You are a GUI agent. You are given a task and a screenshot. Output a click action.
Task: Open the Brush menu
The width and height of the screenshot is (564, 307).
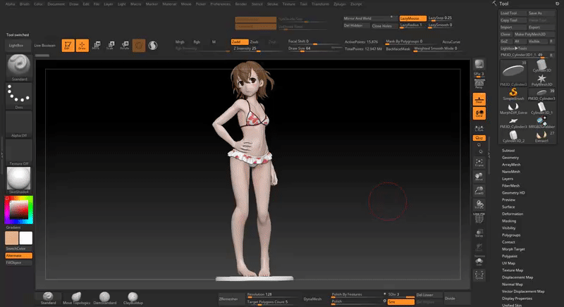25,4
